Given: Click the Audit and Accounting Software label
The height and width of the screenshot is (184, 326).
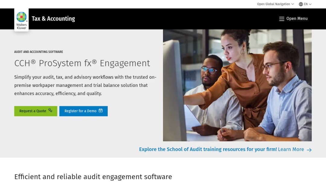Looking at the screenshot, I should pyautogui.click(x=39, y=52).
